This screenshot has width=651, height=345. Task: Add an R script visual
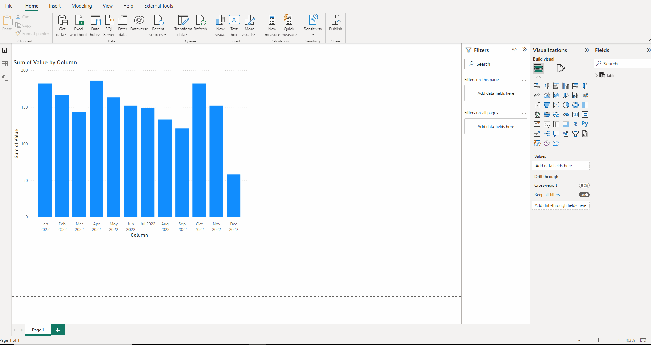click(x=575, y=124)
